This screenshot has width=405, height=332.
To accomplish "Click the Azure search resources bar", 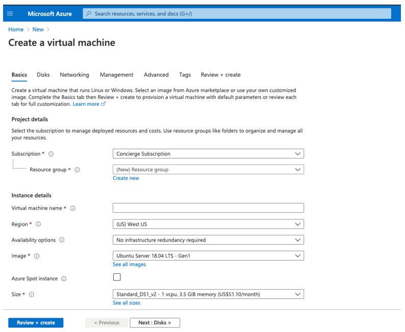I will coord(237,14).
